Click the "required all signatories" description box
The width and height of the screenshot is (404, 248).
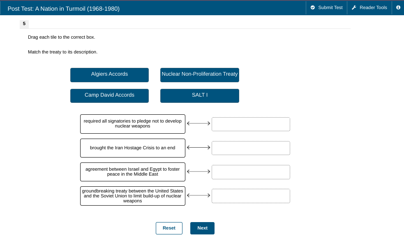click(132, 124)
